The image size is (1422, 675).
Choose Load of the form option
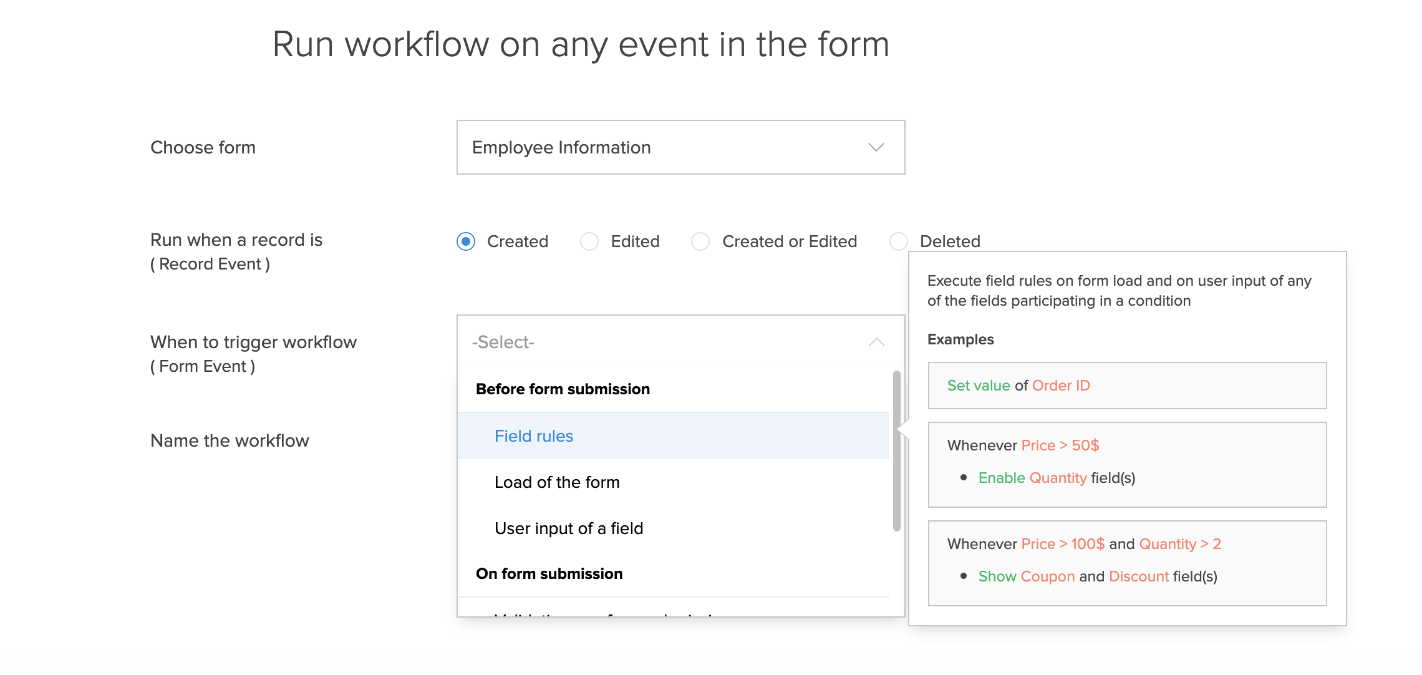pyautogui.click(x=557, y=482)
